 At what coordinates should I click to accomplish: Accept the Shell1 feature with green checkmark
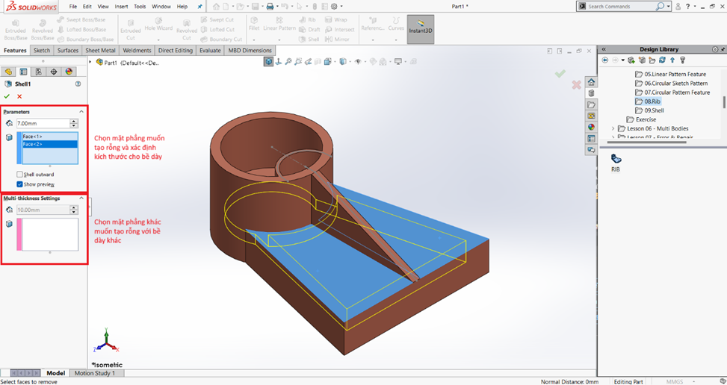7,96
